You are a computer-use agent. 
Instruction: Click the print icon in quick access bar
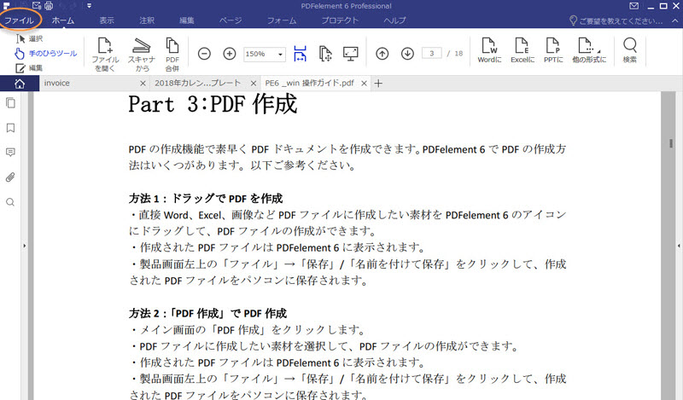tap(49, 6)
